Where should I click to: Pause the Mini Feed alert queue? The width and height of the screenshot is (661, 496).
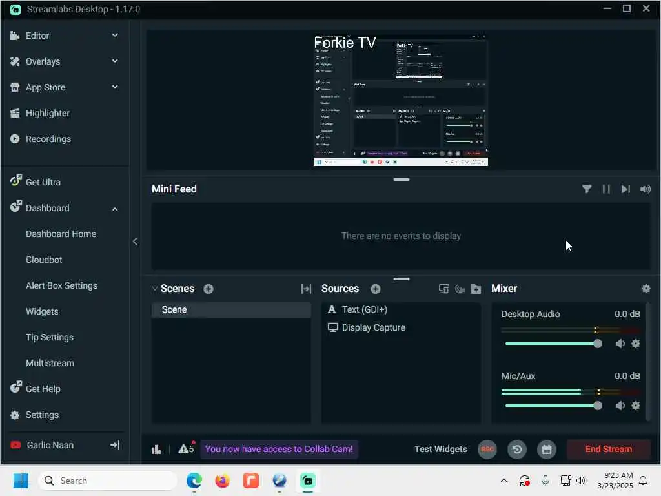(606, 189)
